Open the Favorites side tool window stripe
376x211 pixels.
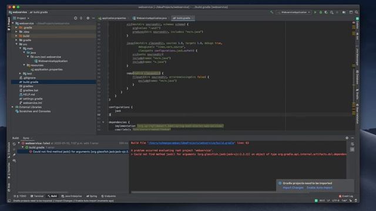[x=9, y=171]
